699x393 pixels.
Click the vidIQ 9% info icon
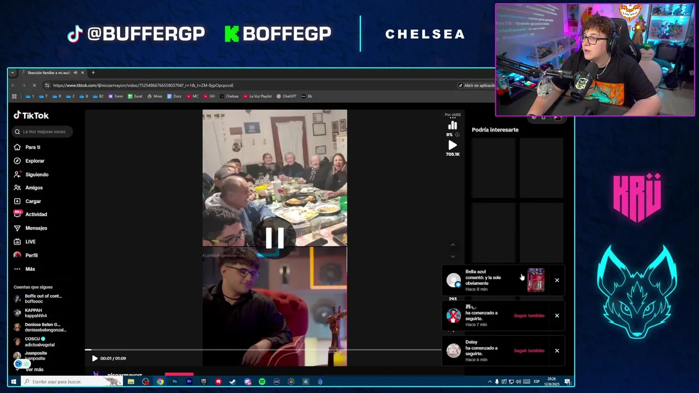[x=457, y=135]
